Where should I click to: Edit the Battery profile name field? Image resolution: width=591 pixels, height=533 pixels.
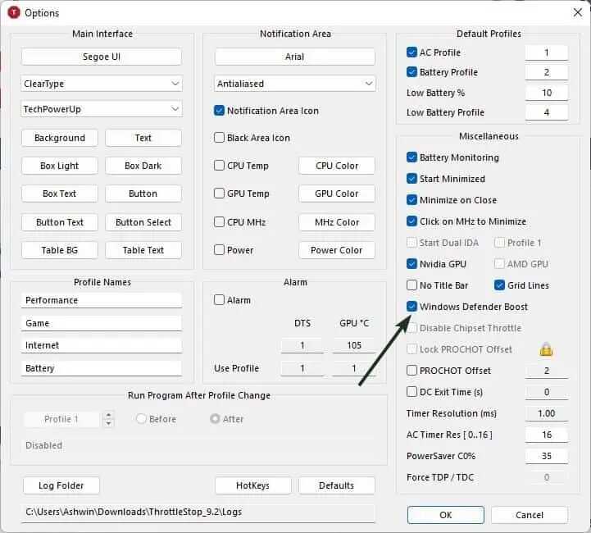click(x=102, y=368)
